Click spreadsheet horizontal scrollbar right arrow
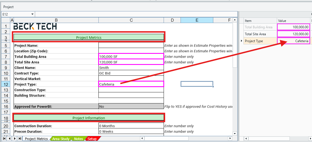Viewport: 312px width, 142px height. 230,138
